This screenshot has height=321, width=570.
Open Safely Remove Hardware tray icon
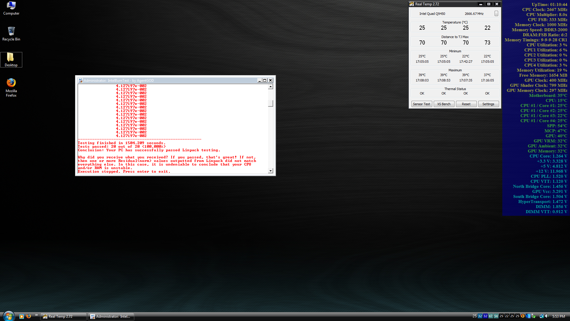click(x=533, y=316)
